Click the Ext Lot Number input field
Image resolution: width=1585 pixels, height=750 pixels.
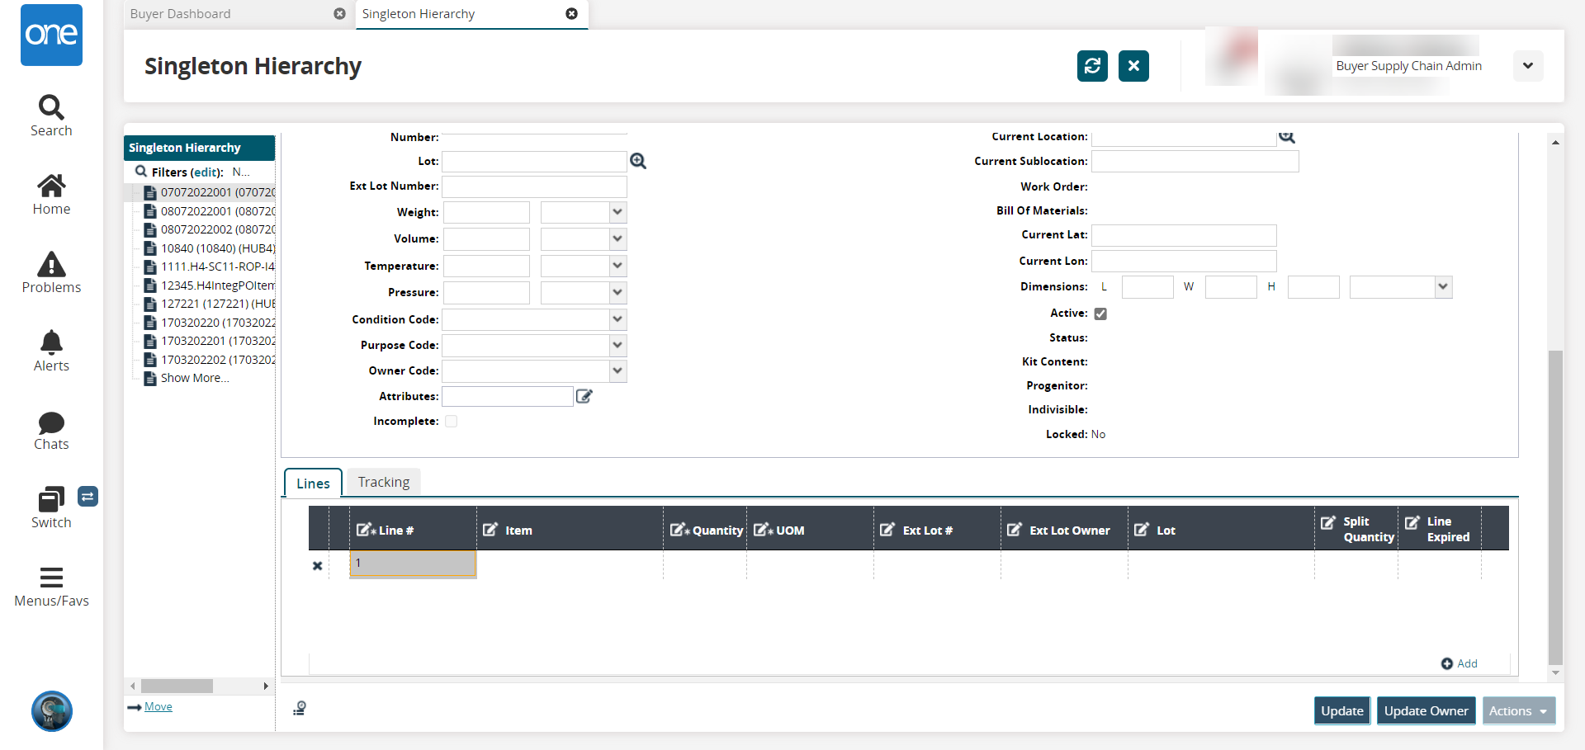535,186
